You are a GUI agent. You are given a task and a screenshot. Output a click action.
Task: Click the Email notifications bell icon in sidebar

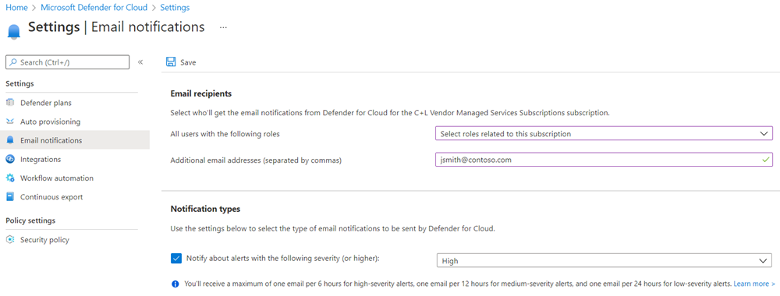(10, 140)
